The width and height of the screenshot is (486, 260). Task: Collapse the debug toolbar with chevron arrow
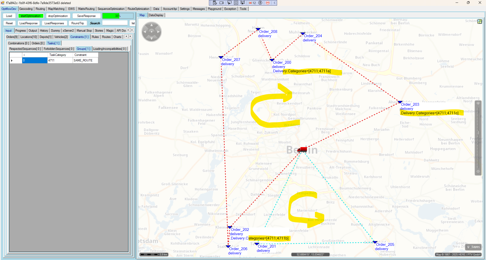click(x=275, y=3)
